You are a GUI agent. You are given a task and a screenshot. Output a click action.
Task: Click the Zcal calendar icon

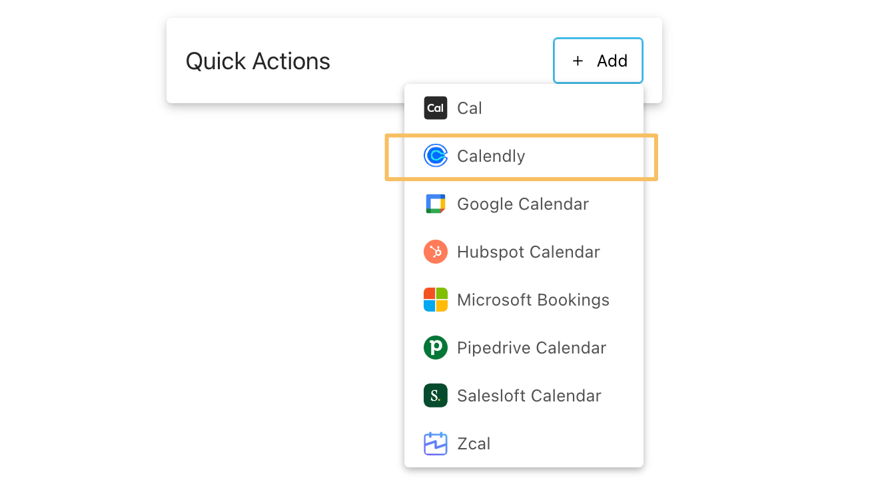435,443
